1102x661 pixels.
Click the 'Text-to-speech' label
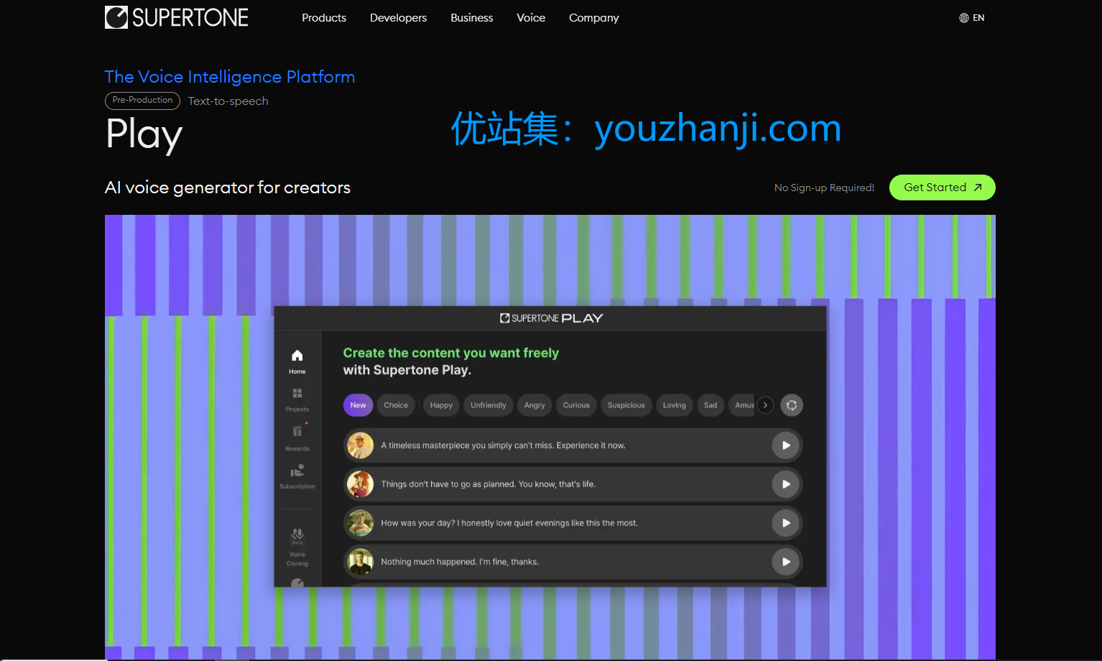(228, 101)
